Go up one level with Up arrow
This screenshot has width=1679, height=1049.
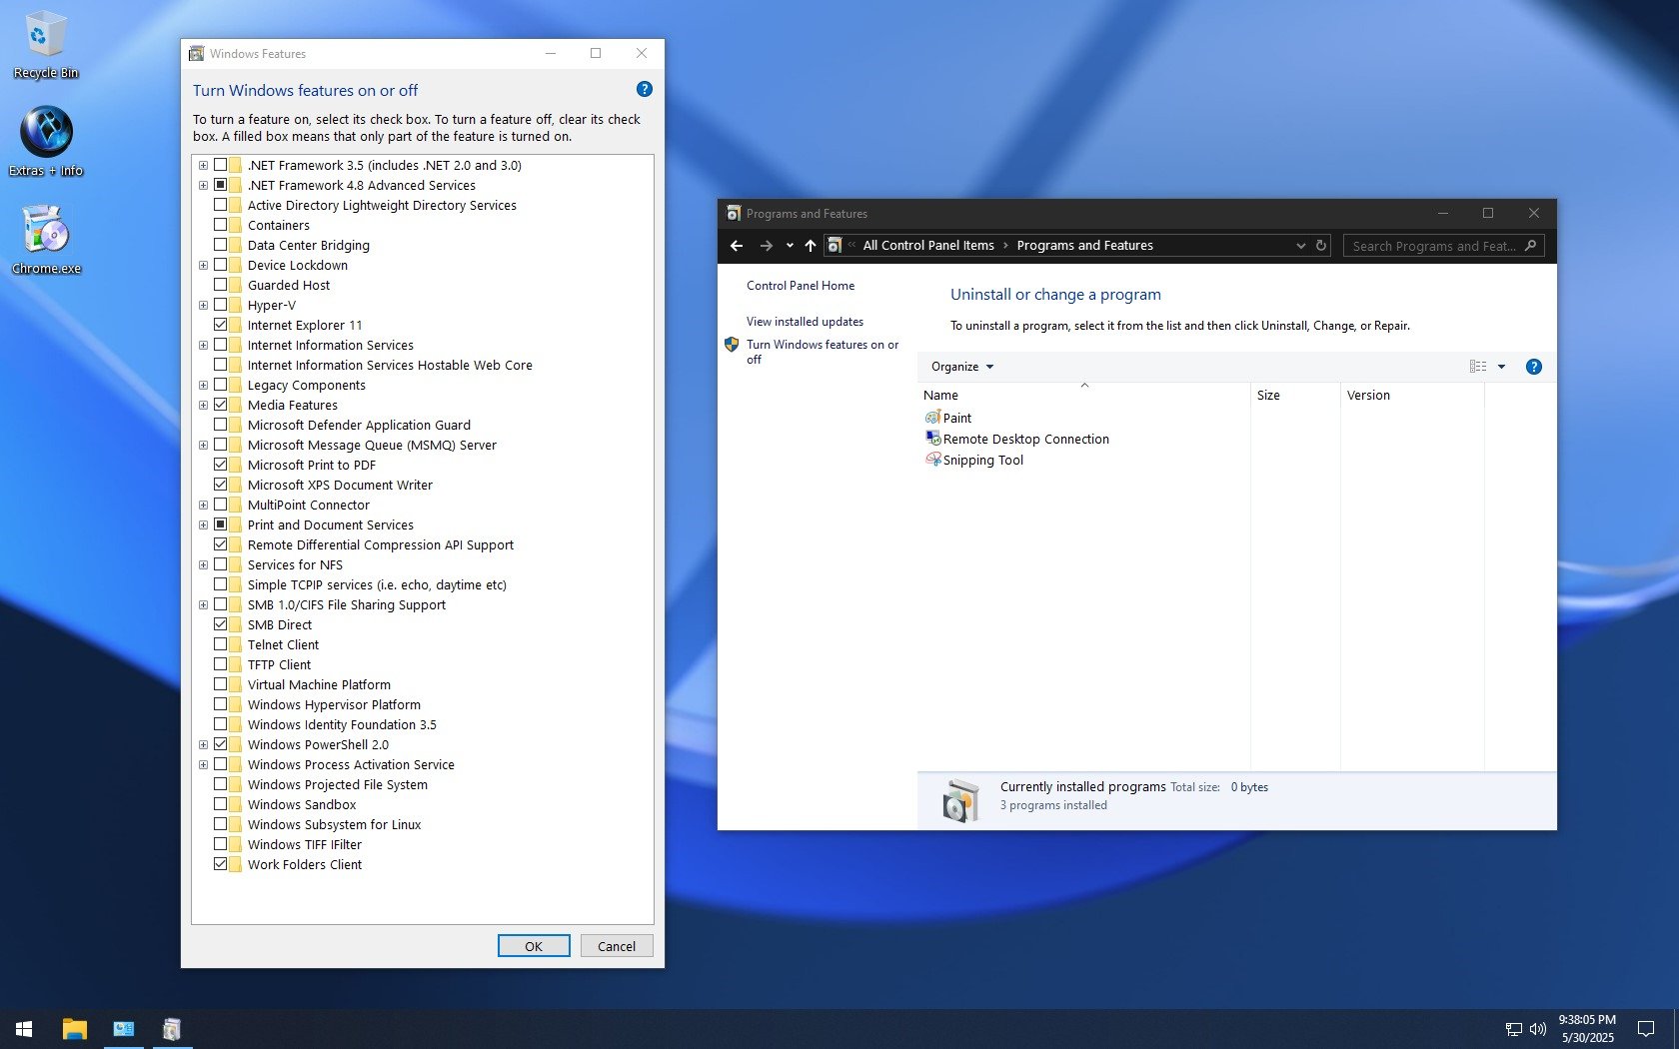click(x=810, y=246)
